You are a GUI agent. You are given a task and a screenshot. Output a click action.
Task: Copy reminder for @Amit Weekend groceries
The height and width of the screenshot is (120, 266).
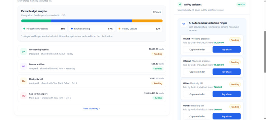point(197,50)
